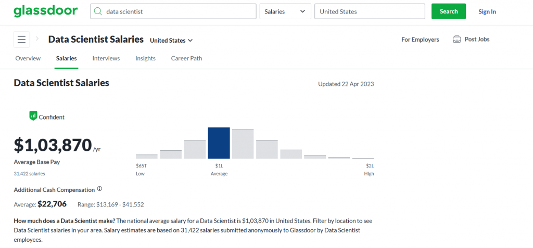Click the Sign In link
The width and height of the screenshot is (533, 248).
487,11
